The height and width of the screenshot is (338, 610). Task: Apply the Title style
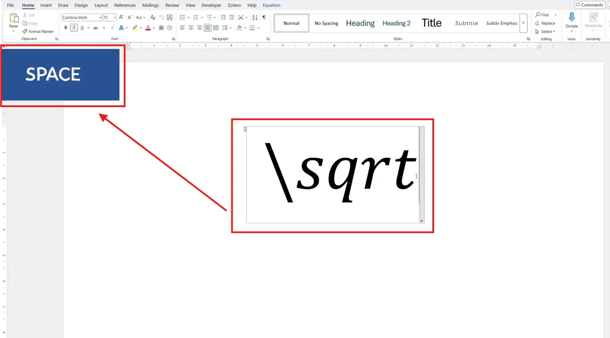pos(432,23)
